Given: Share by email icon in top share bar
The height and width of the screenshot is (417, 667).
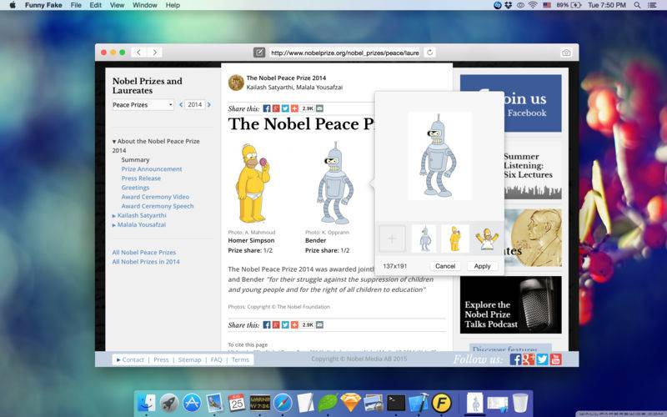Looking at the screenshot, I should click(x=319, y=108).
